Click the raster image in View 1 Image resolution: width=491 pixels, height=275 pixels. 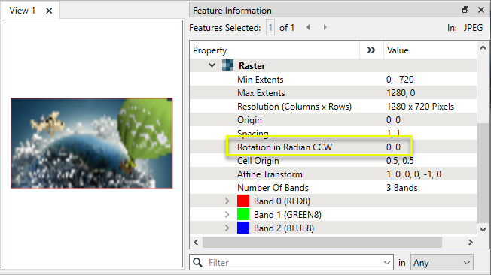pyautogui.click(x=92, y=143)
